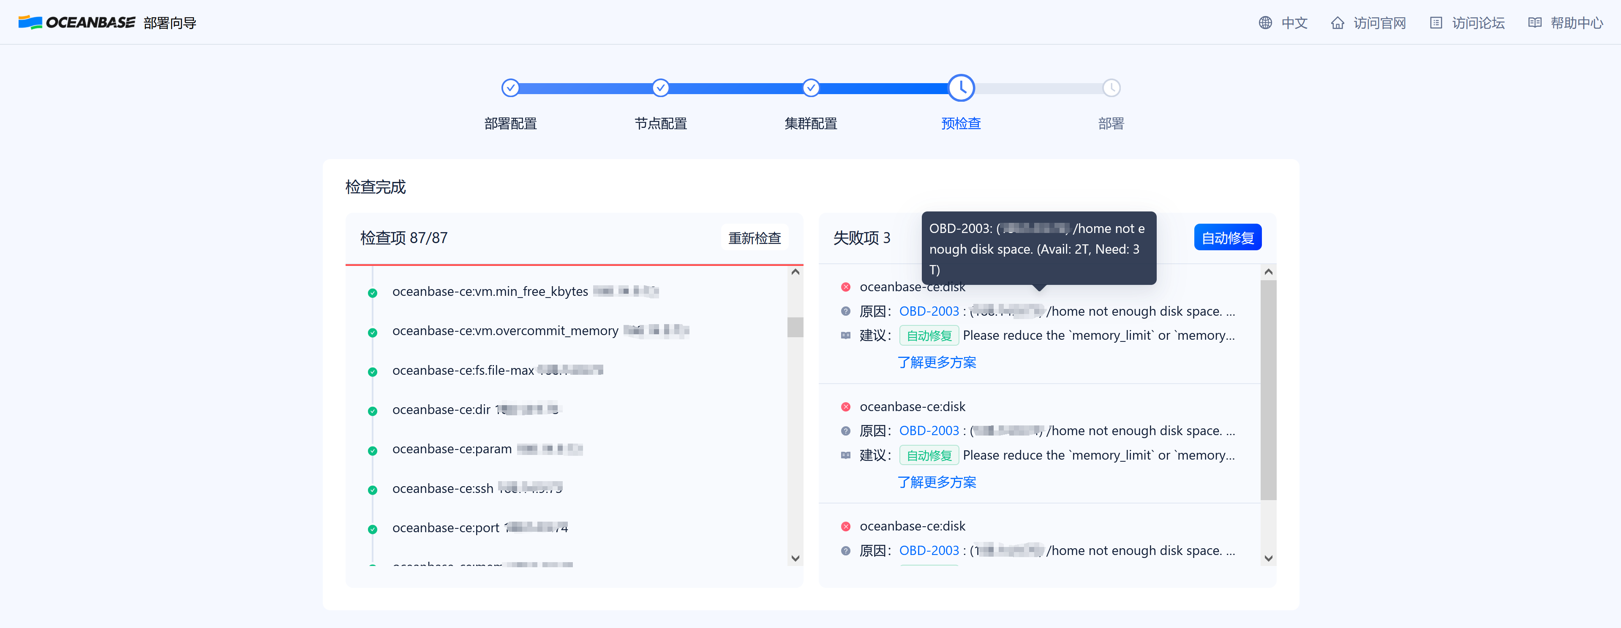Click the book icon beside 帮助中心
1621x628 pixels.
point(1534,23)
